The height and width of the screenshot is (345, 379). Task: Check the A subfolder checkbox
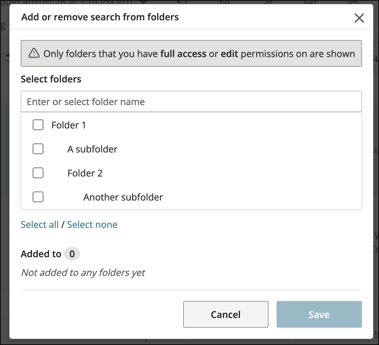(38, 149)
